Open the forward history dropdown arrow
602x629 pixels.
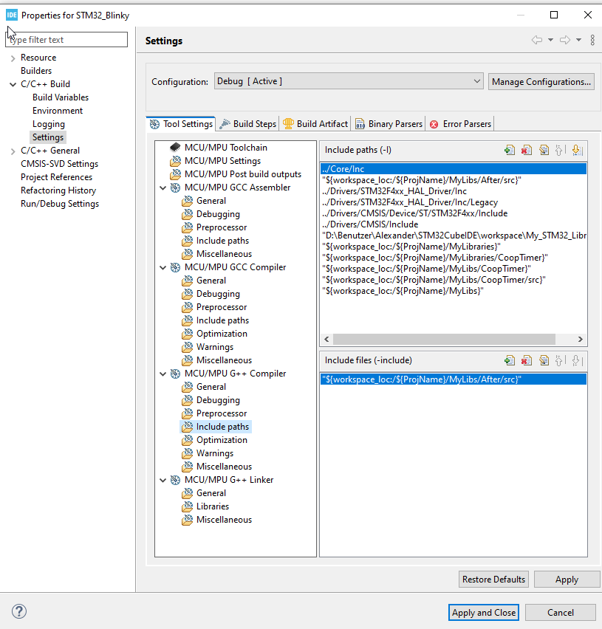click(x=578, y=40)
